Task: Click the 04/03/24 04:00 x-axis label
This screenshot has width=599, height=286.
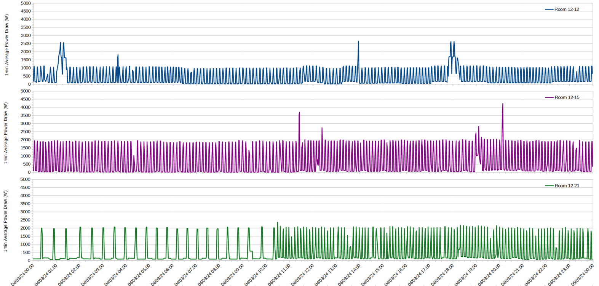Action: point(116,275)
